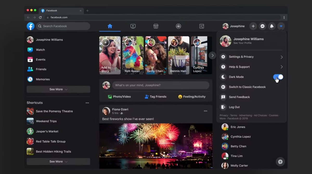This screenshot has width=312, height=174.
Task: Go to the Home tab
Action: click(x=110, y=26)
